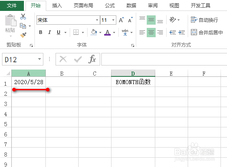Open the Name Box D12 dropdown
Screen dimensions: 227x167
[39, 59]
